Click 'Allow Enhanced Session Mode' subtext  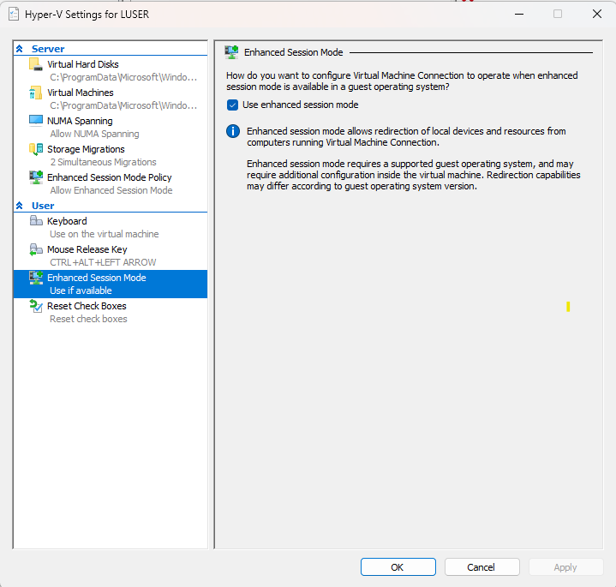111,190
